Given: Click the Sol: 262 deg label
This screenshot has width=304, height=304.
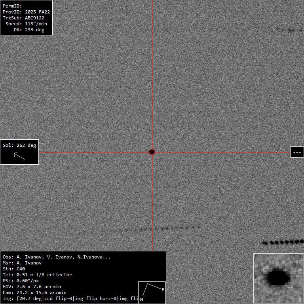Looking at the screenshot, I should (19, 145).
